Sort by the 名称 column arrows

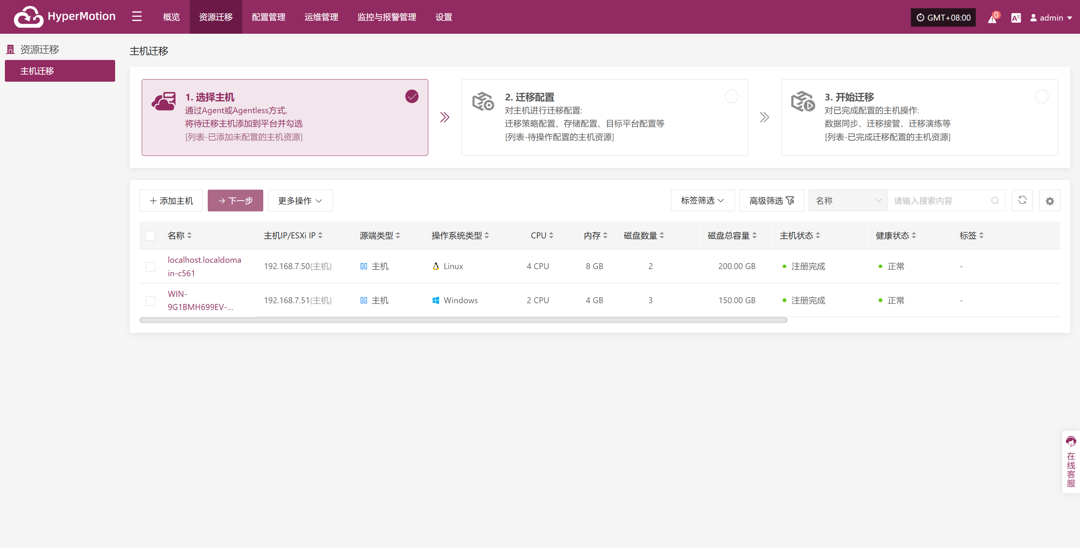point(189,235)
